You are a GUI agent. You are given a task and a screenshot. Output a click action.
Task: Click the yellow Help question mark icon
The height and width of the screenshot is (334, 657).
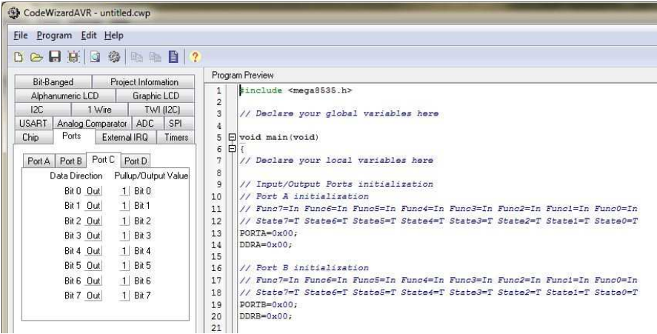tap(195, 56)
